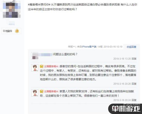Open 主播魔音糯米 username in first answer
This screenshot has height=114, width=142.
click(51, 66)
